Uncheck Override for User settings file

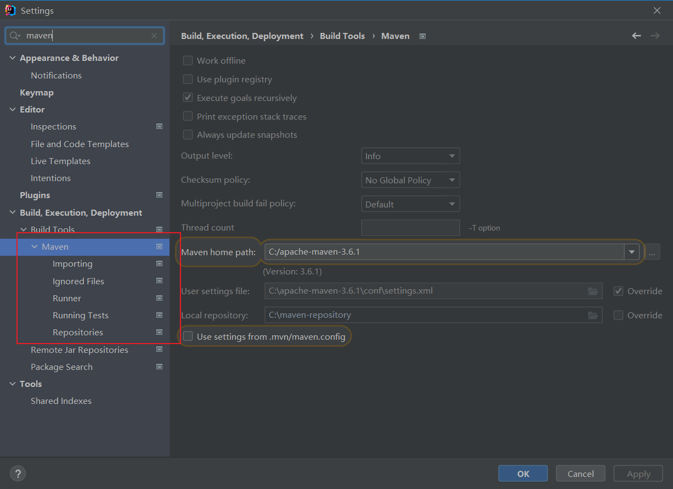(x=618, y=291)
